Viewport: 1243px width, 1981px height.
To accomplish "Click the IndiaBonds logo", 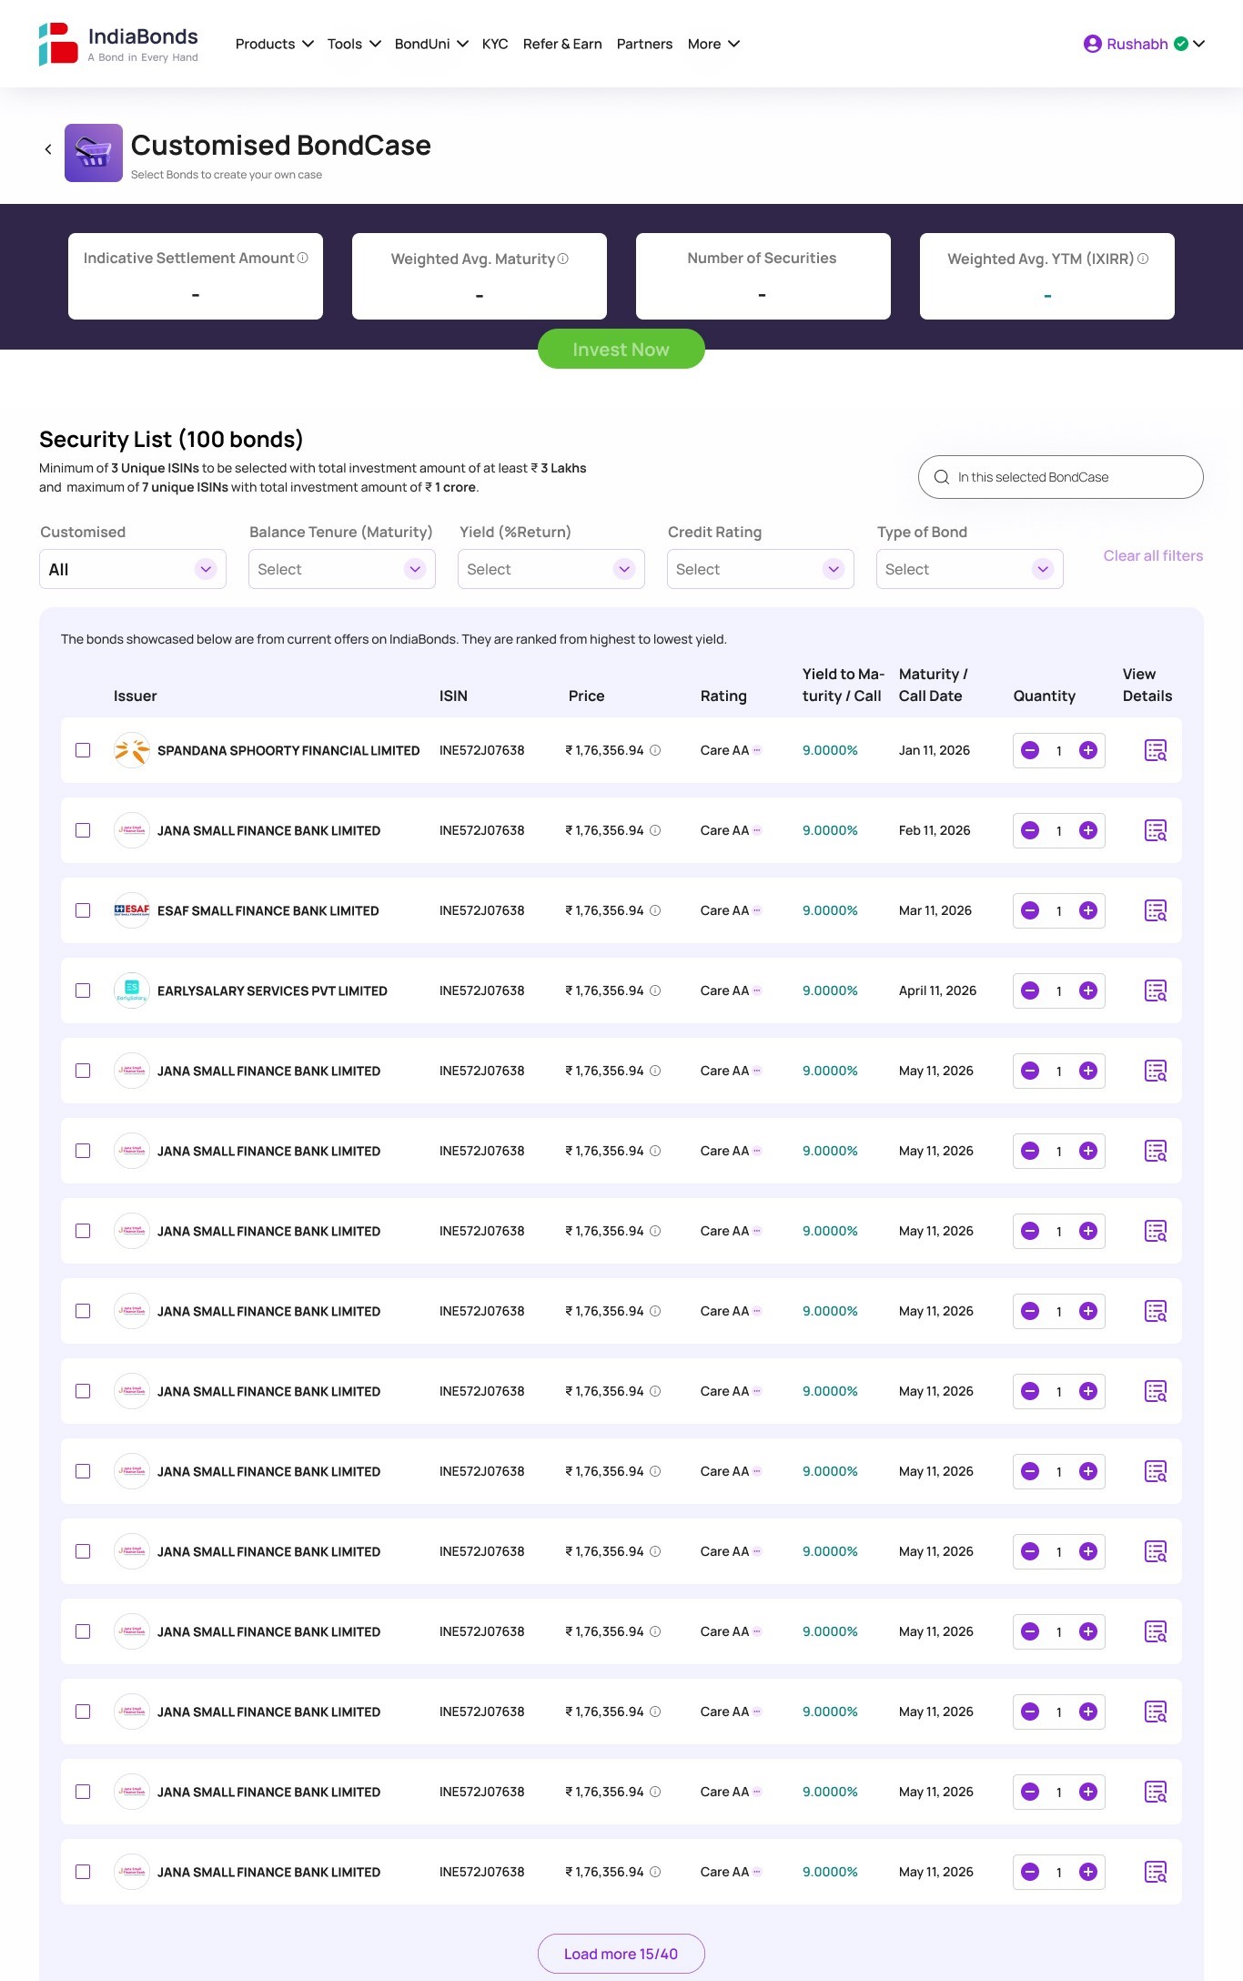I will (118, 44).
